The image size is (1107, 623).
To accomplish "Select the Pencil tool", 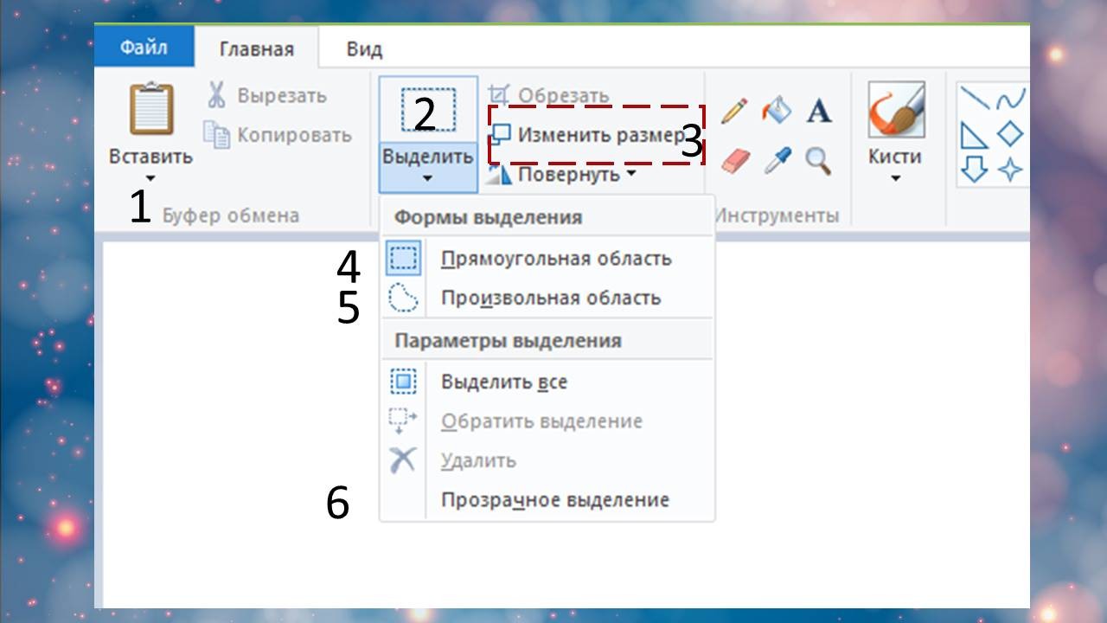I will click(x=734, y=111).
